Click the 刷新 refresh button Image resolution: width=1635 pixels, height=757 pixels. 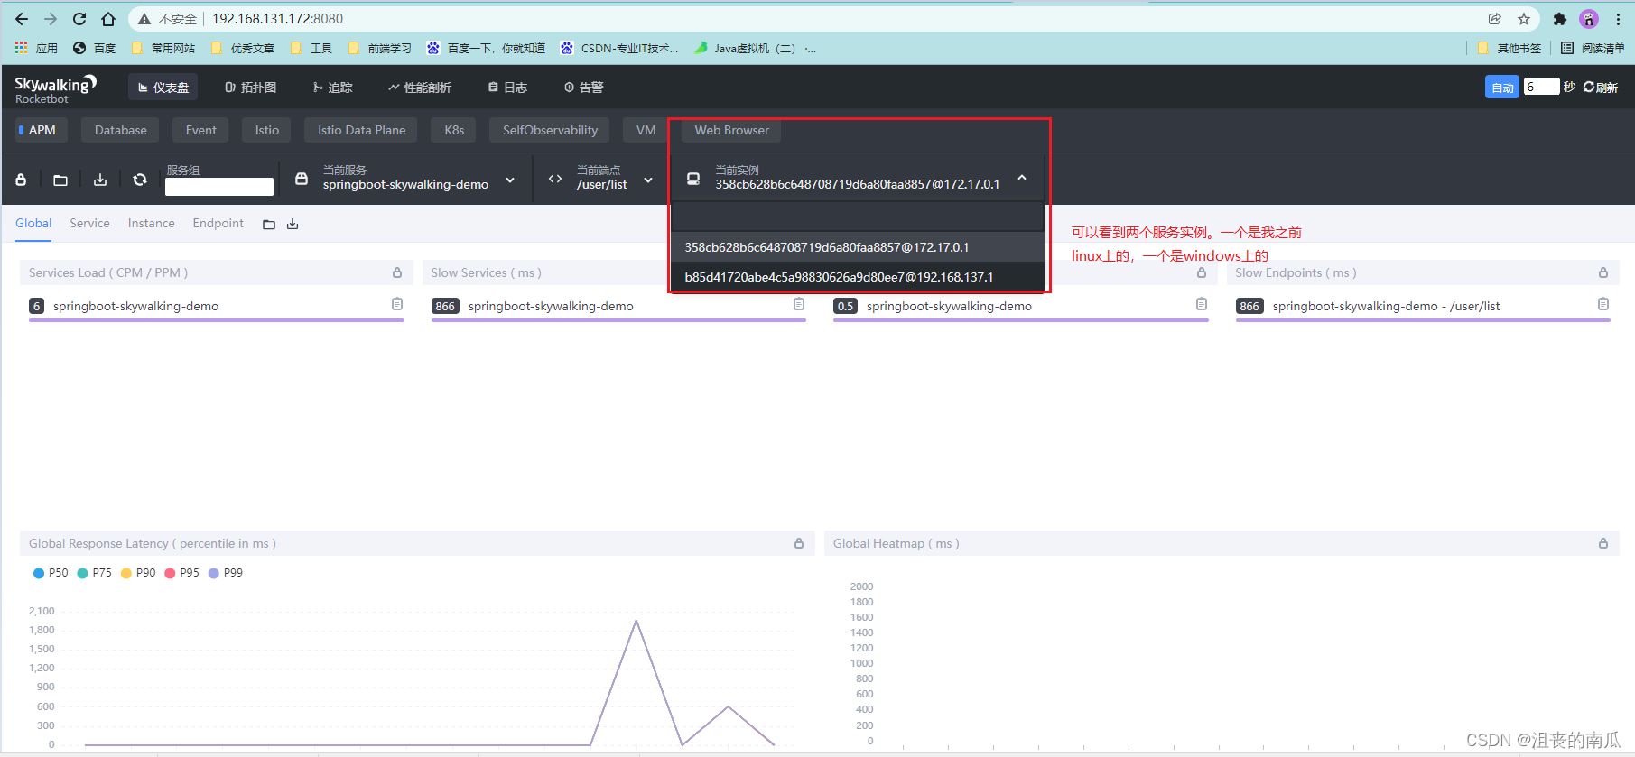click(1600, 88)
